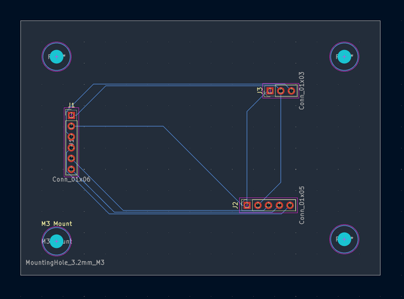Select the Conn_01x03 value text

(301, 91)
